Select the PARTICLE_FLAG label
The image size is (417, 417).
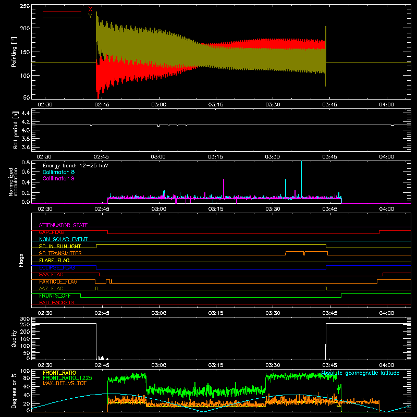(58, 281)
